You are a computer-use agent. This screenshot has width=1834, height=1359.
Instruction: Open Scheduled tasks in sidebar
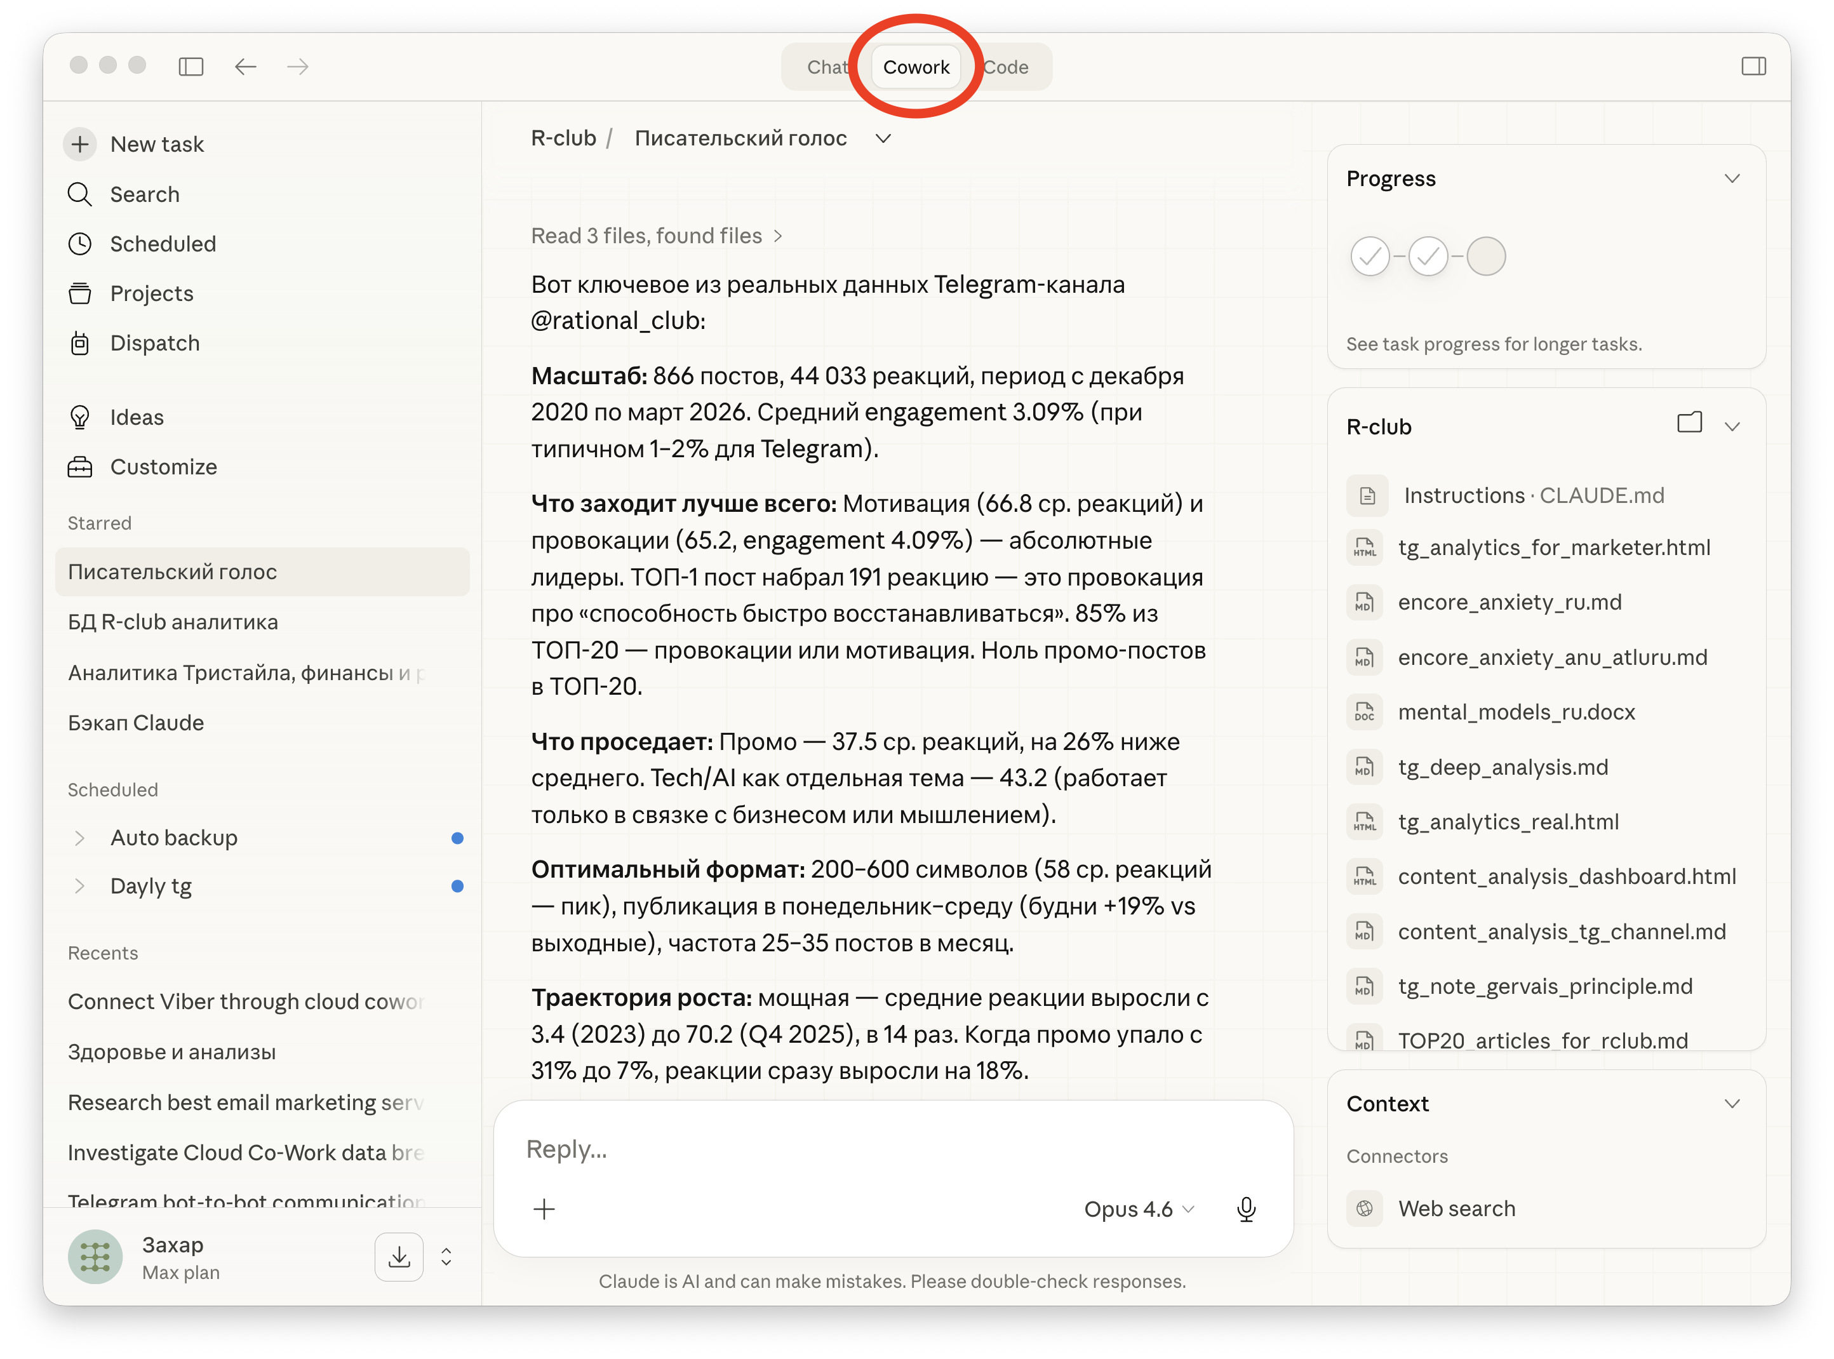163,244
